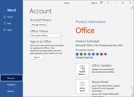This screenshot has height=97, width=134.
Task: Click the Teams app icon
Action: pyautogui.click(x=105, y=54)
